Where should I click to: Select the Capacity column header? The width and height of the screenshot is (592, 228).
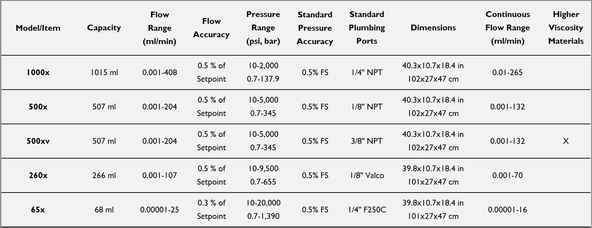coord(104,28)
